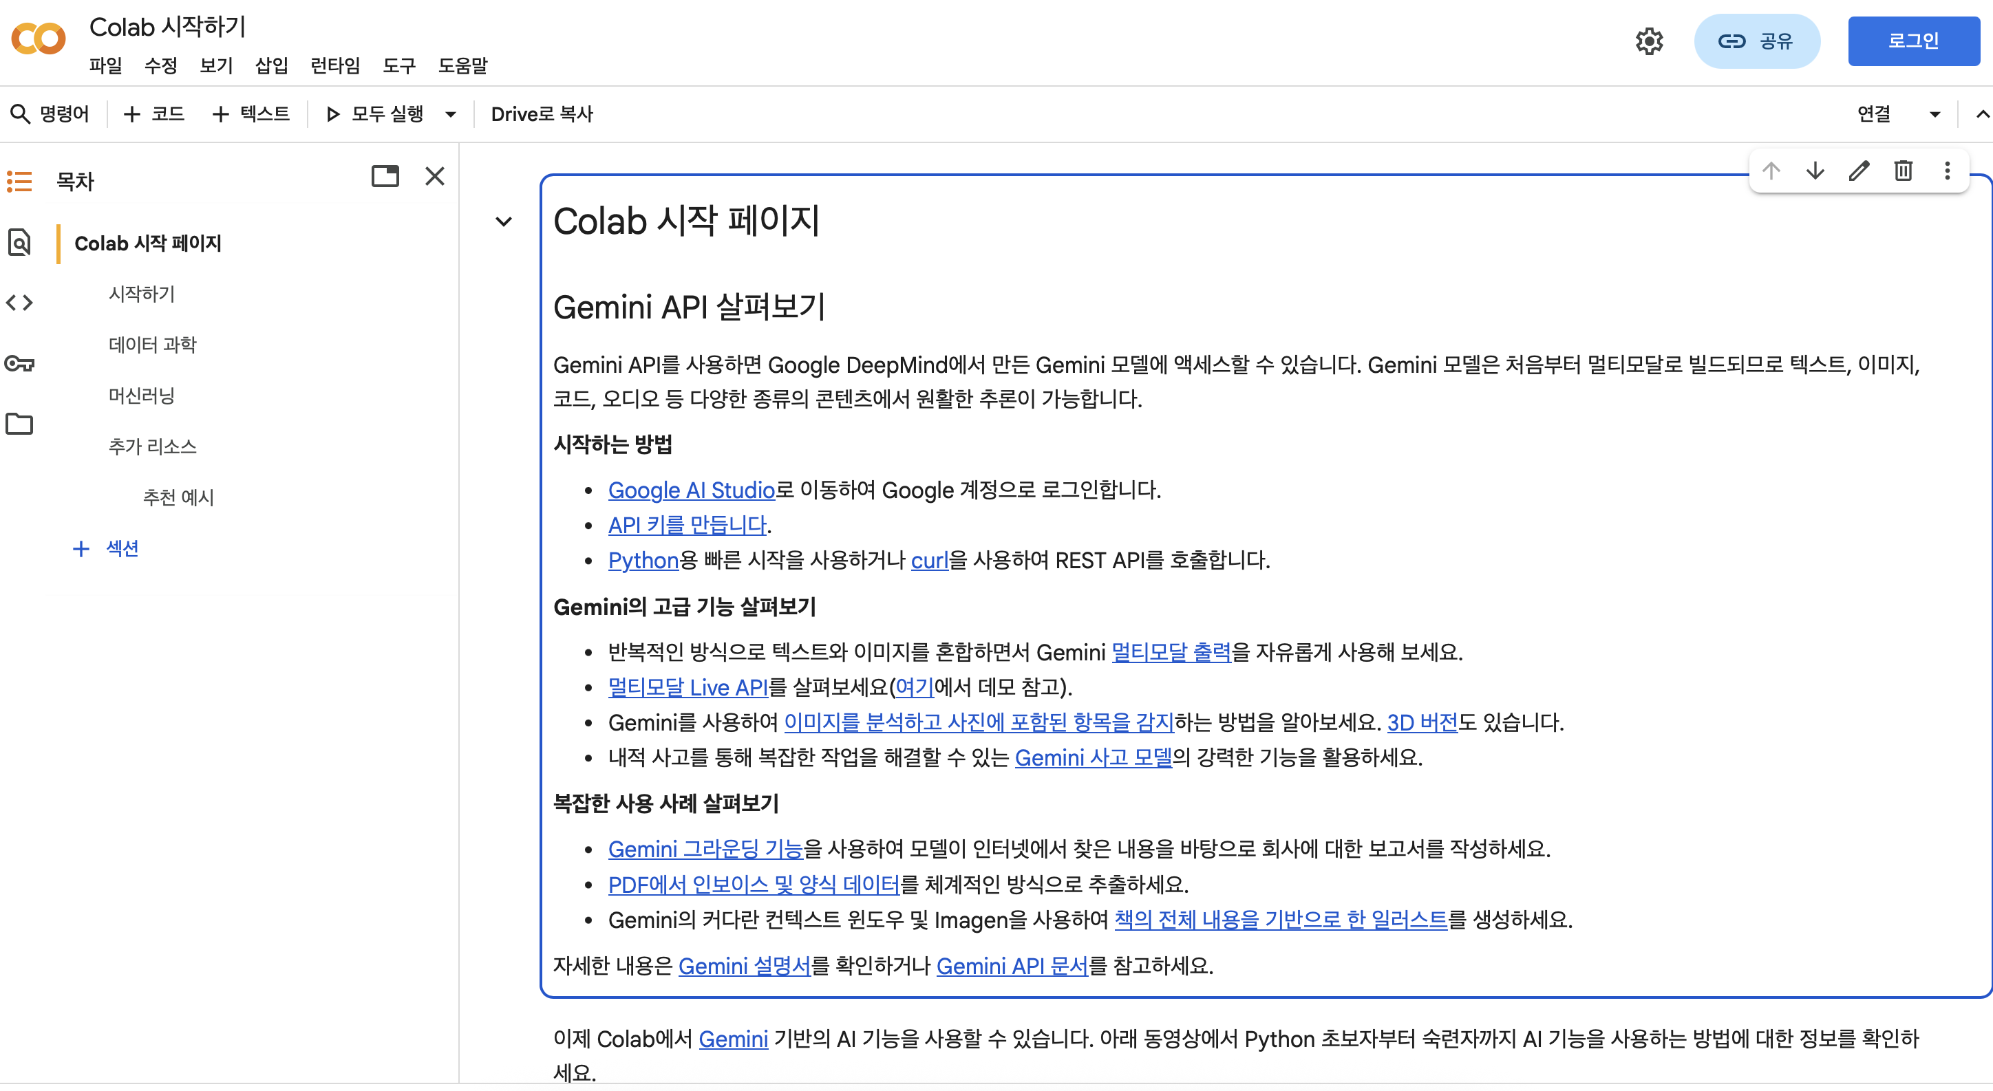The width and height of the screenshot is (1993, 1091).
Task: Open the 수정 menu
Action: 161,66
